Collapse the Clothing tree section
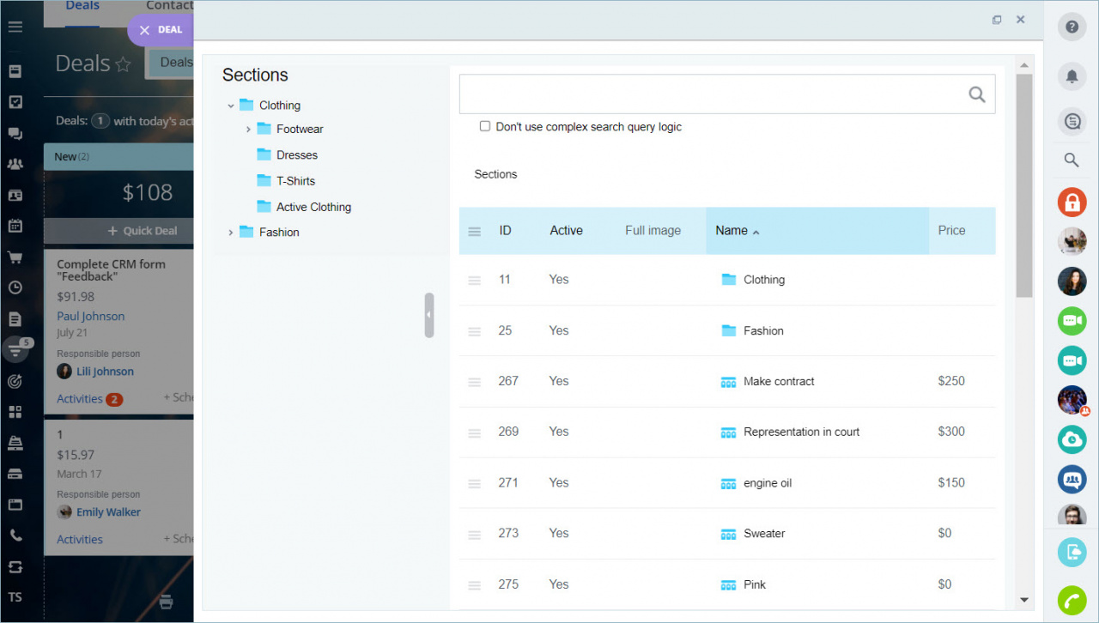Image resolution: width=1099 pixels, height=623 pixels. pyautogui.click(x=230, y=106)
